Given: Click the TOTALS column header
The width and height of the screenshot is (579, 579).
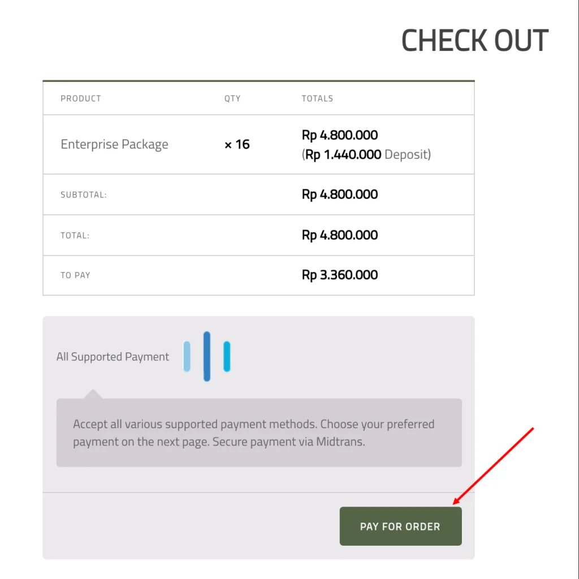Looking at the screenshot, I should [317, 98].
